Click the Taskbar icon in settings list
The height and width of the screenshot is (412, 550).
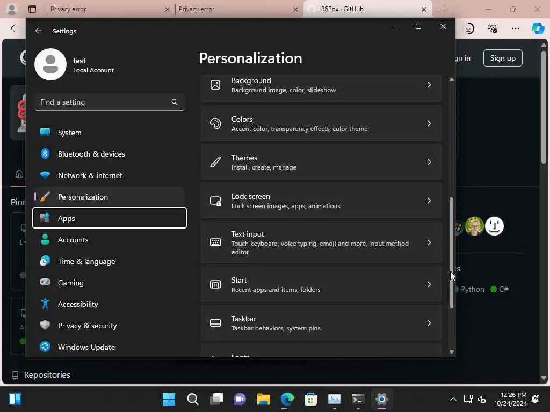click(x=215, y=322)
